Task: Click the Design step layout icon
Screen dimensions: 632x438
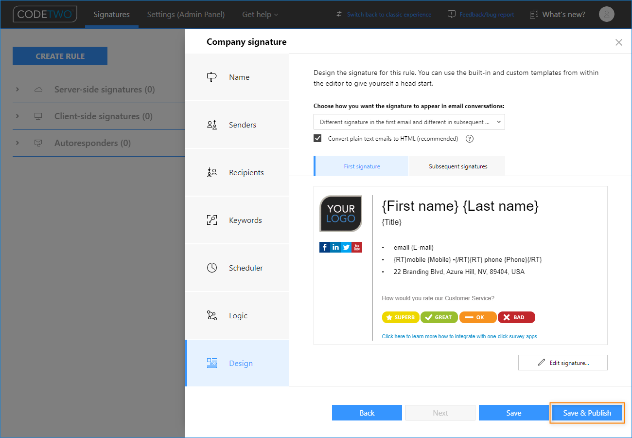Action: click(211, 363)
